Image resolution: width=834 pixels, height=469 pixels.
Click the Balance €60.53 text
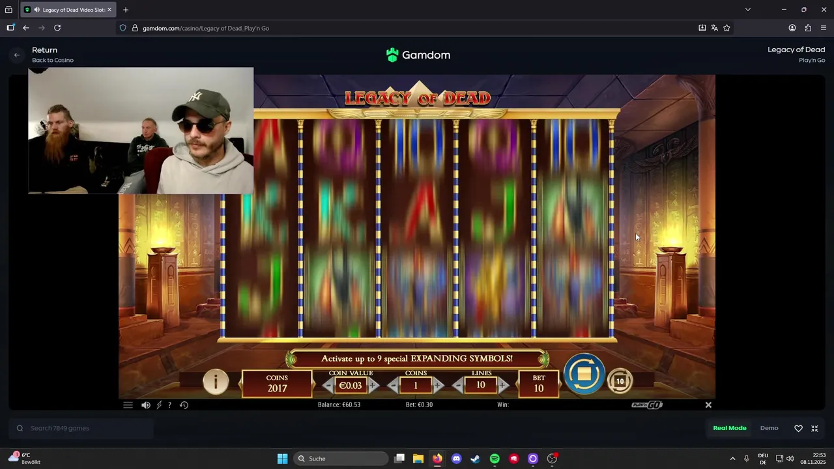point(339,405)
